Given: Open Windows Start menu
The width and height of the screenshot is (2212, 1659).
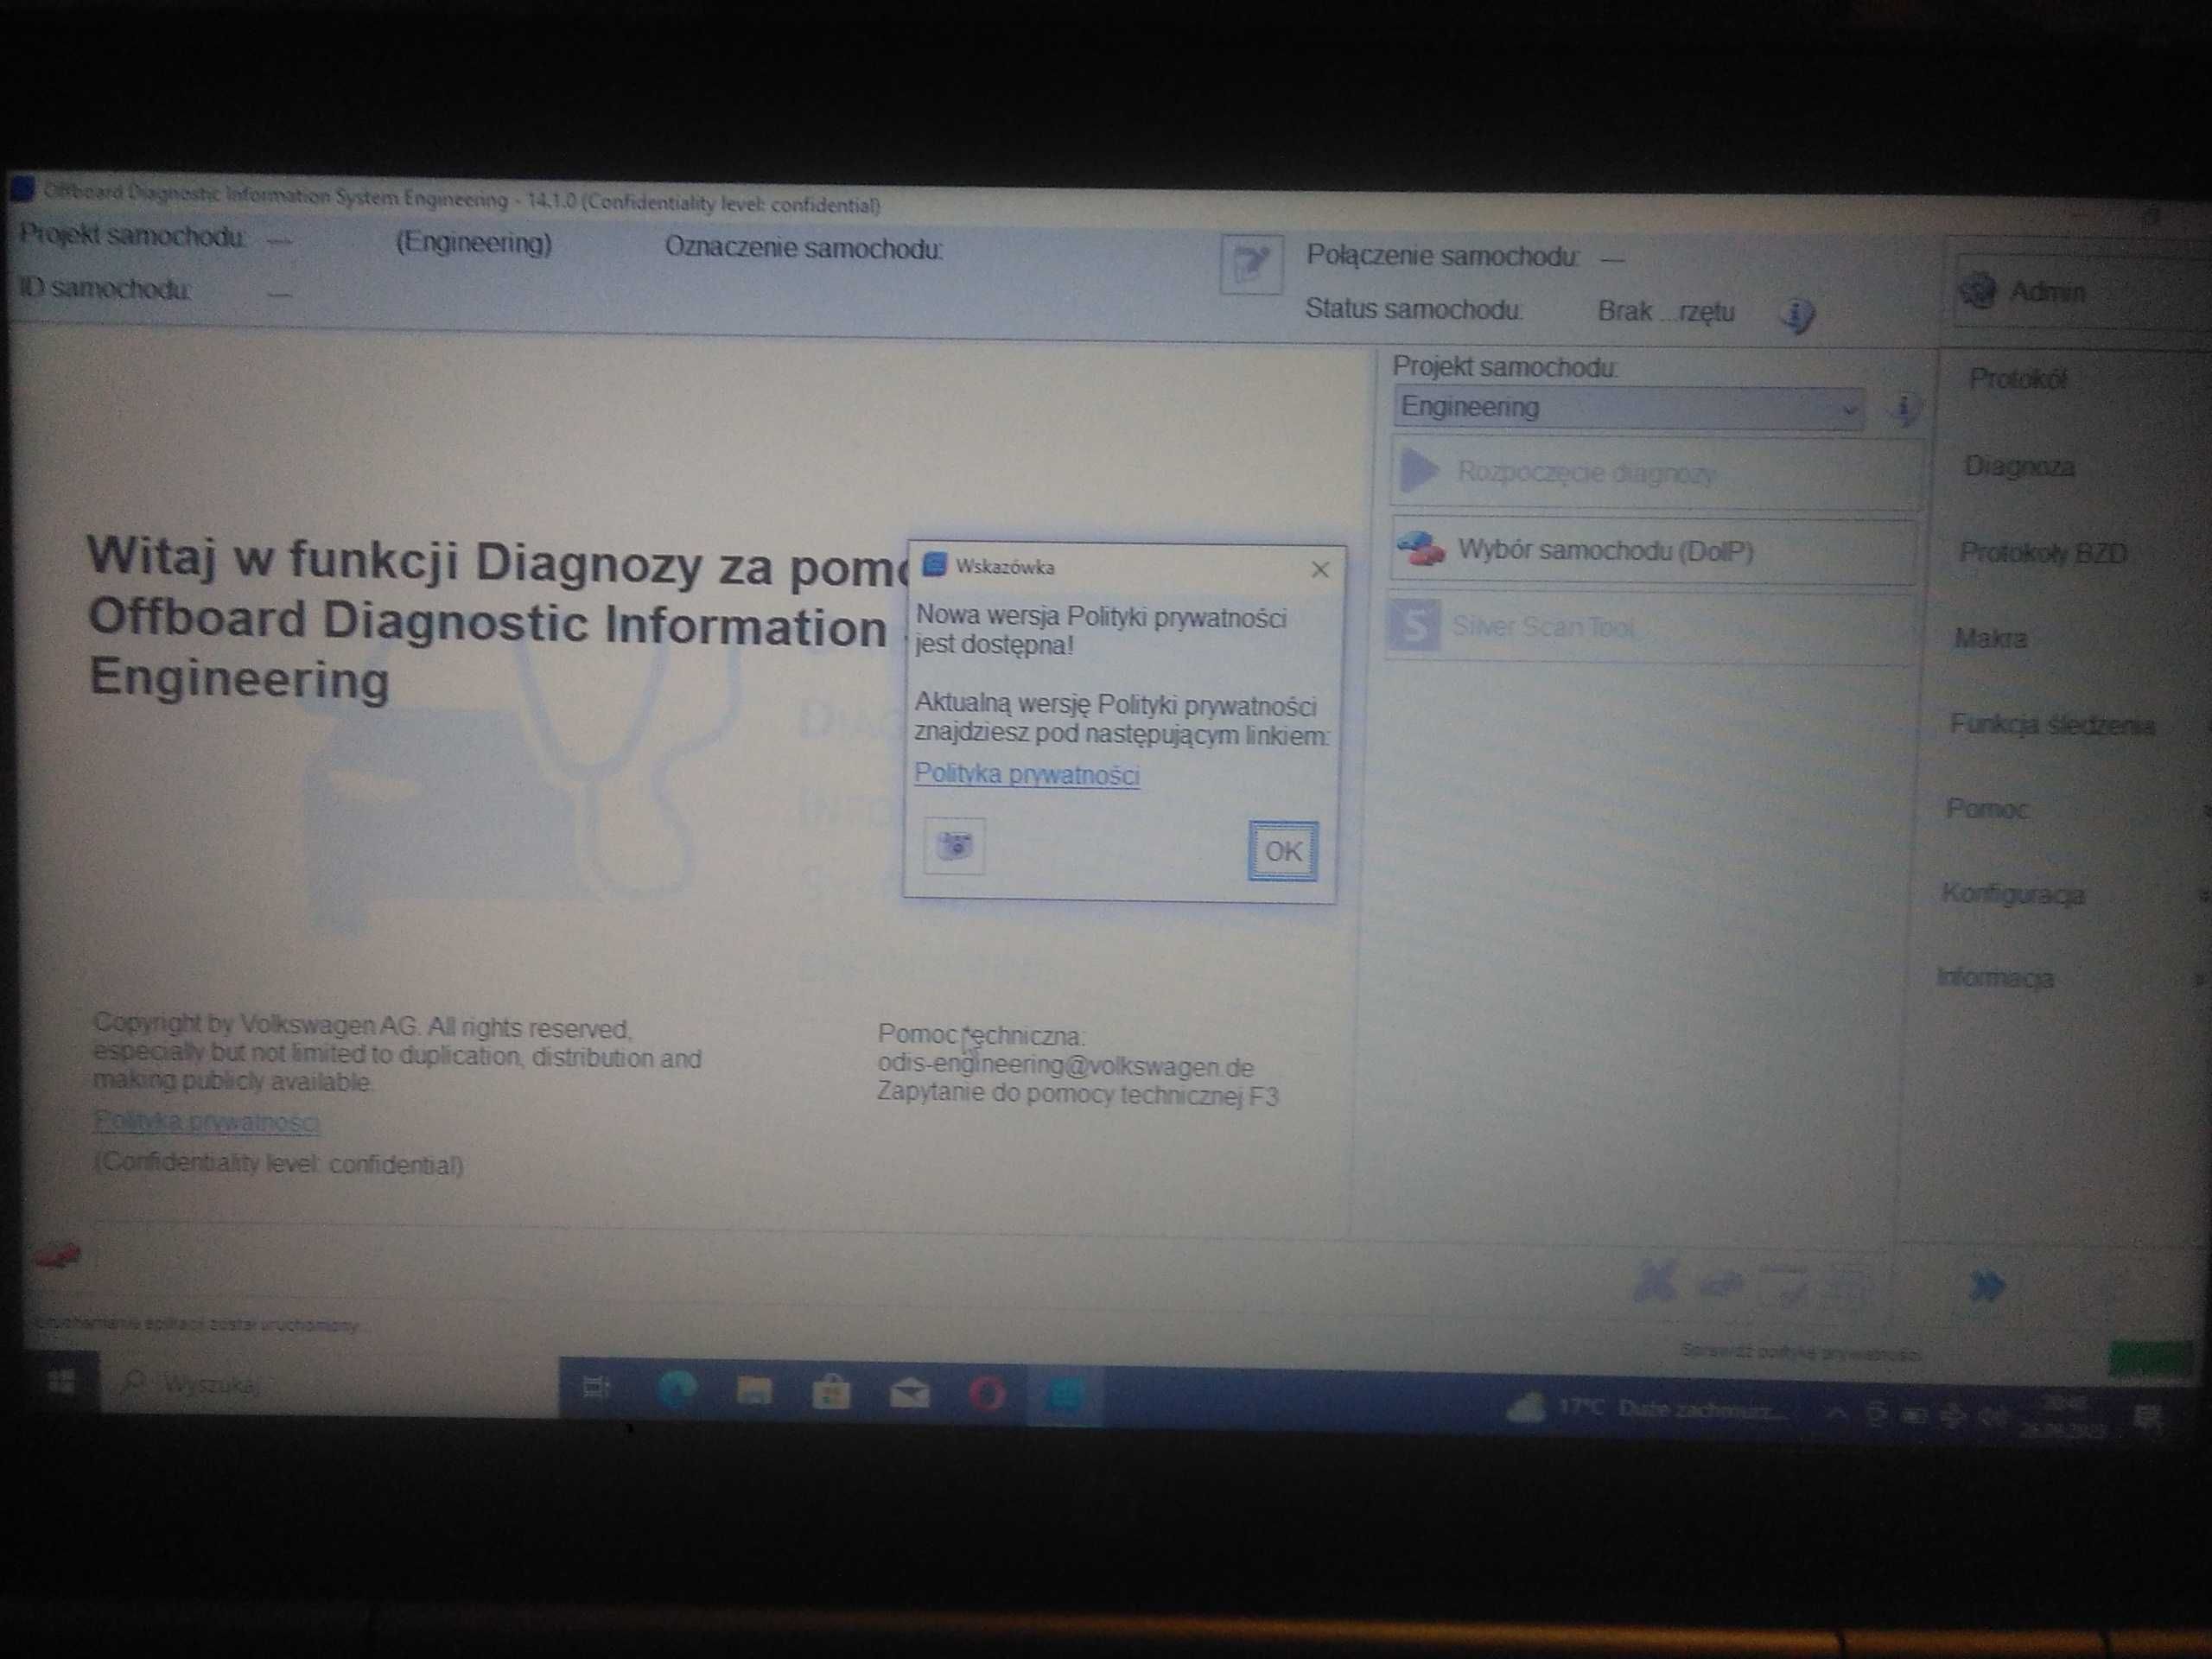Looking at the screenshot, I should pyautogui.click(x=61, y=1382).
